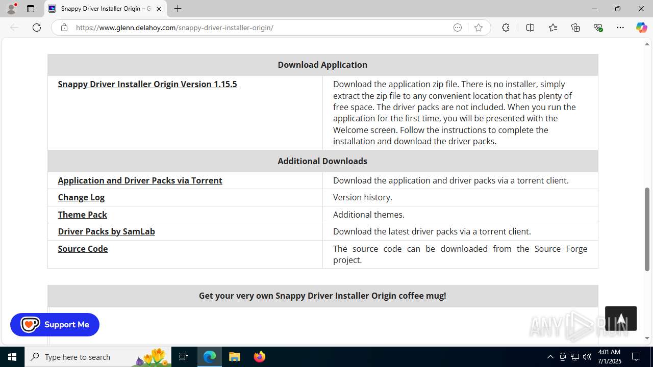Open Settings and more menu
653x367 pixels.
click(x=620, y=28)
